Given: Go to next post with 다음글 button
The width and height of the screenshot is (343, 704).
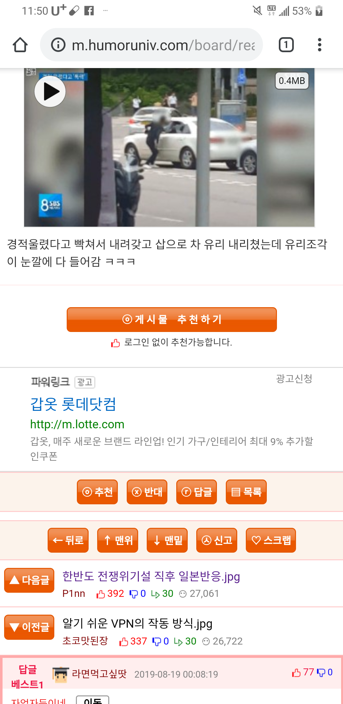Looking at the screenshot, I should [29, 580].
